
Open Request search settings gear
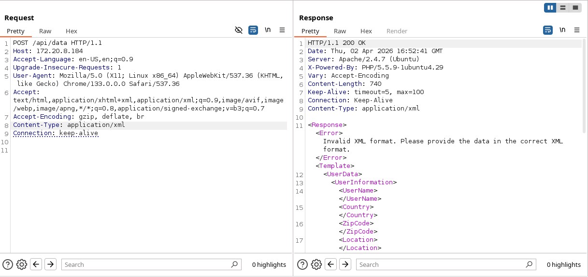tap(21, 264)
